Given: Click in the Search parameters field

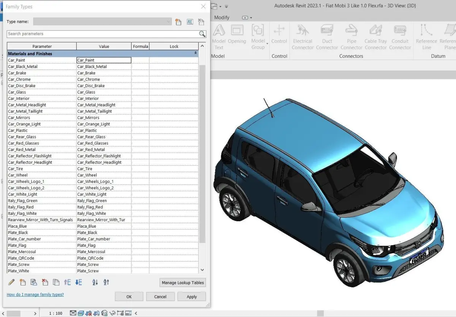Looking at the screenshot, I should (103, 34).
